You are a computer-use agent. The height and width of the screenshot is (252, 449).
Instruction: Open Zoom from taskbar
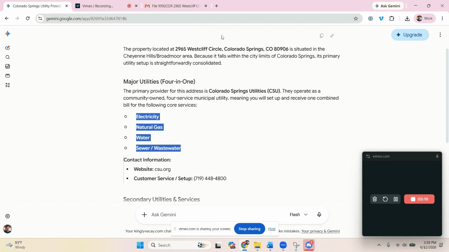click(283, 245)
